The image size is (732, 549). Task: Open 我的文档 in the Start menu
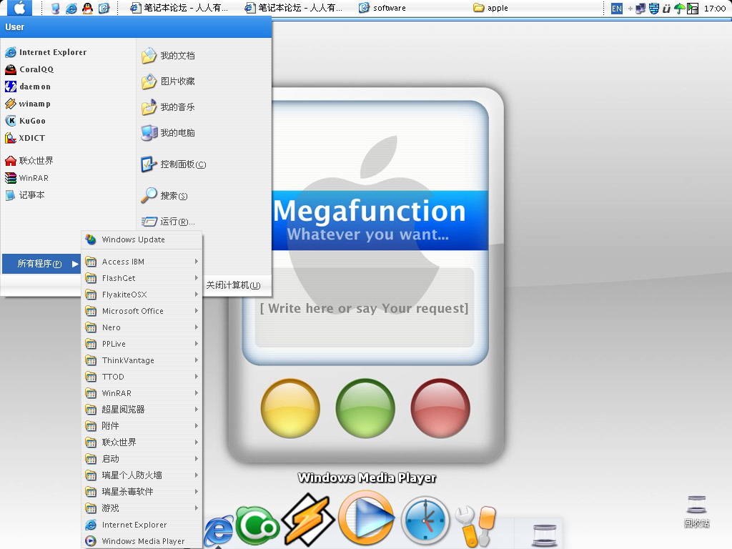pyautogui.click(x=168, y=56)
